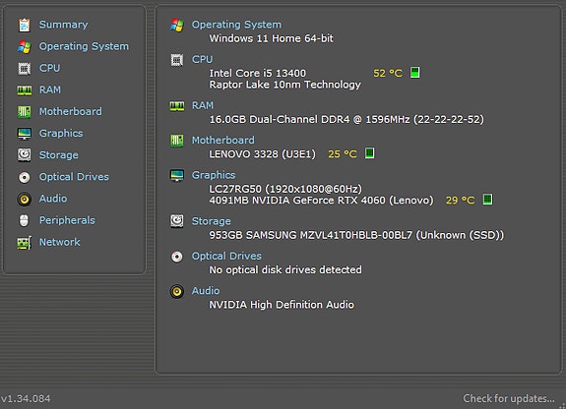
Task: Open the RAM heading in summary panel
Action: pyautogui.click(x=203, y=105)
